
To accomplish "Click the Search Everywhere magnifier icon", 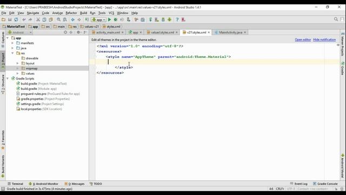I will [x=336, y=19].
